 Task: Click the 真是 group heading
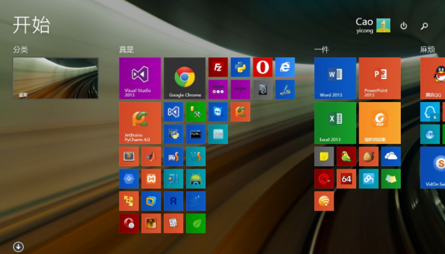pyautogui.click(x=126, y=50)
